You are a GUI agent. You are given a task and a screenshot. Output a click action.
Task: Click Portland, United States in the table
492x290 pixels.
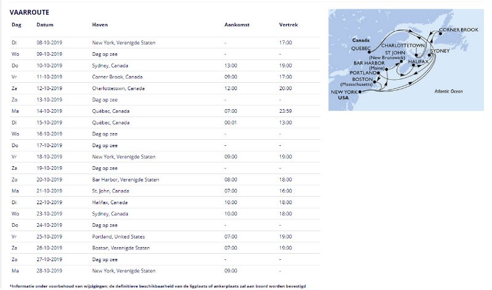[x=121, y=236]
